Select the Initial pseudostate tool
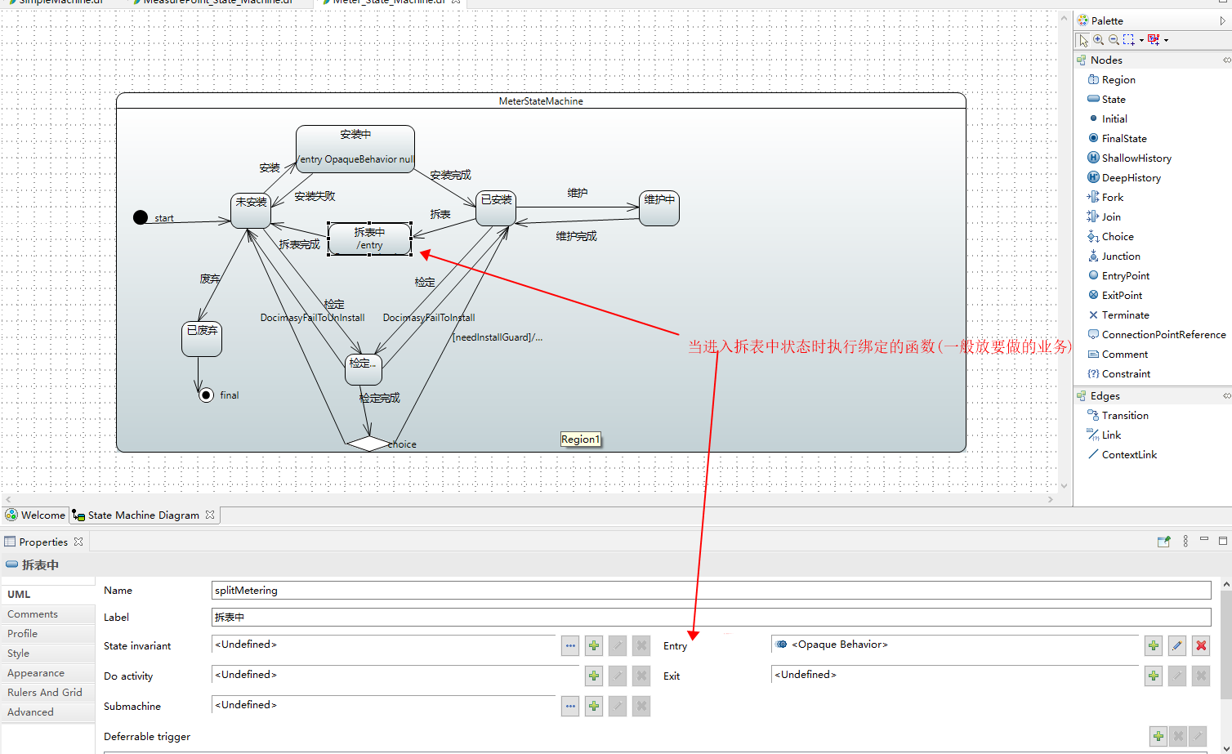The image size is (1232, 754). point(1107,118)
